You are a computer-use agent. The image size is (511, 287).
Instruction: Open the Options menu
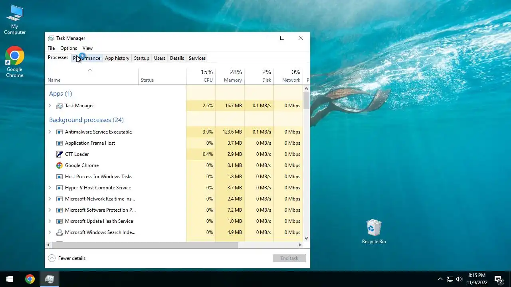pyautogui.click(x=69, y=48)
